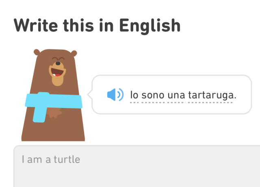260x187 pixels.
Task: Click the bear's left ear
Action: 37,53
